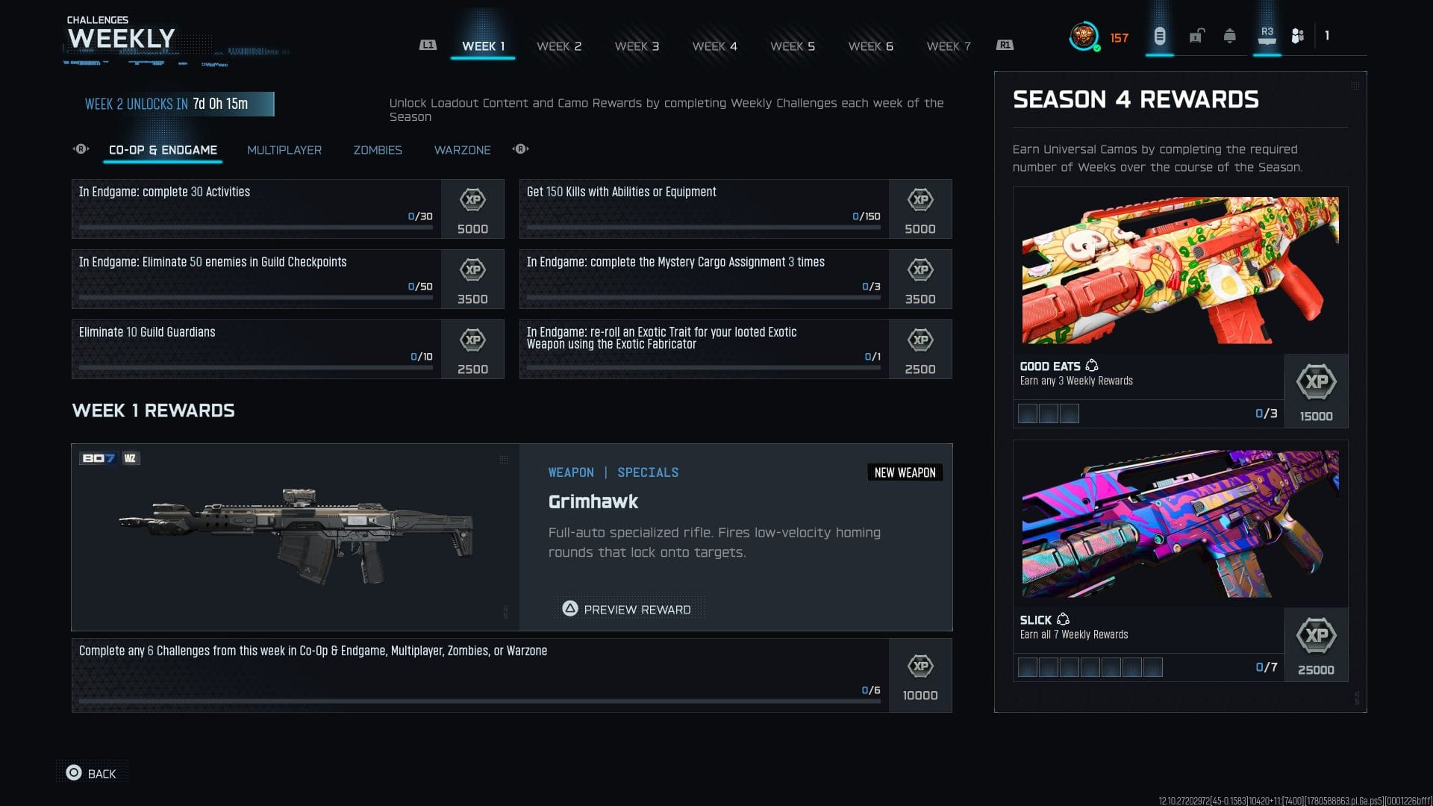The image size is (1433, 806).
Task: Click 're-roll an Exotic Trait' challenge text
Action: (661, 338)
